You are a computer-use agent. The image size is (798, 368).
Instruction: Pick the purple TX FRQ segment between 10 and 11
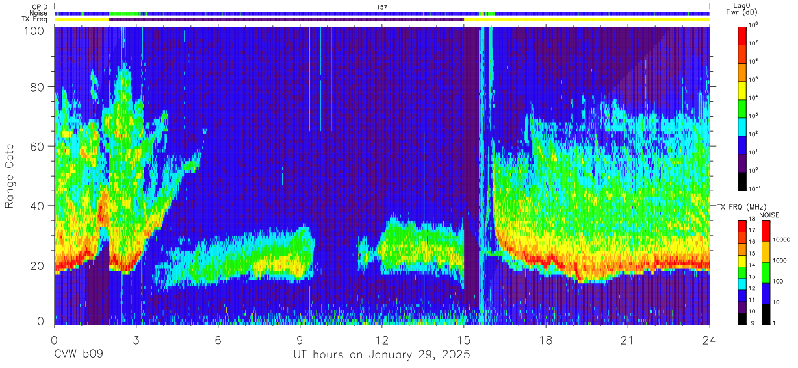point(742,307)
